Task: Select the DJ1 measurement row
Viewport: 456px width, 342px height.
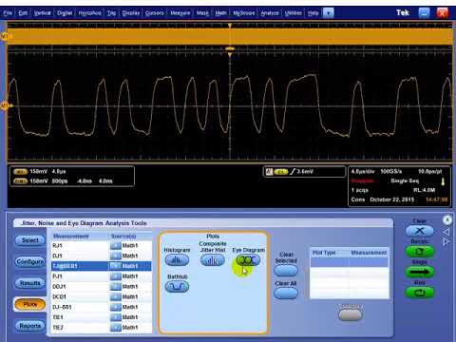Action: coord(102,256)
